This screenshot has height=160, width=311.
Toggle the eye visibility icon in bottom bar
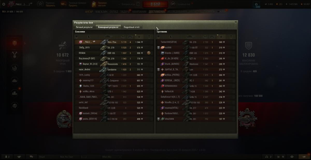coord(292,157)
